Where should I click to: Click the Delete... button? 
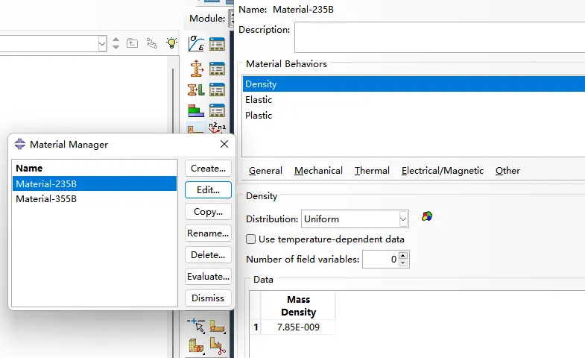click(208, 255)
